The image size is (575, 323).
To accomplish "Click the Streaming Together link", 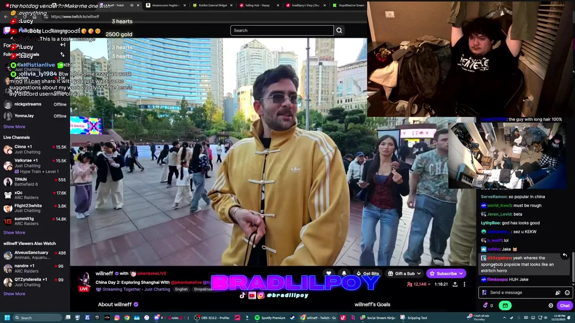I will point(121,289).
